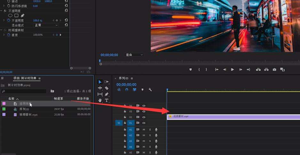Viewport: 300px width, 155px height.
Task: Open timeline display settings wrench
Action: pyautogui.click(x=150, y=89)
